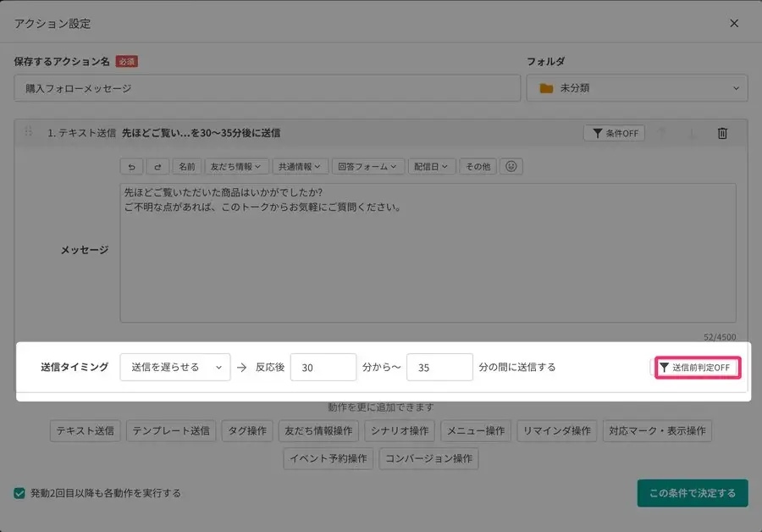Image resolution: width=762 pixels, height=532 pixels.
Task: Add an イベント予約操作 action
Action: 328,458
